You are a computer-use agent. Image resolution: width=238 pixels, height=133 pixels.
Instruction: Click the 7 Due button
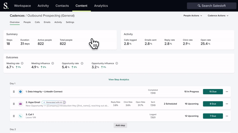[x=213, y=116]
